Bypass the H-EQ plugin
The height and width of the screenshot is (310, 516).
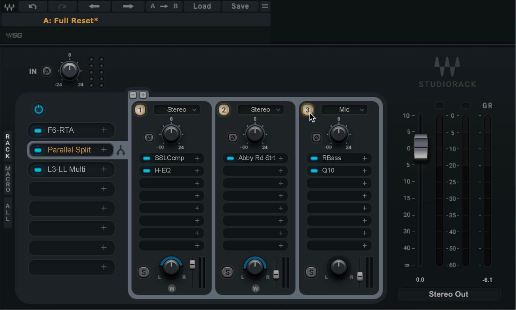[x=146, y=171]
